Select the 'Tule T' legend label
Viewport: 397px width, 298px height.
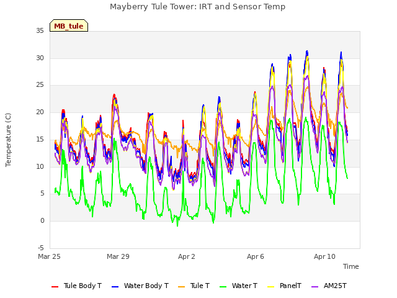[x=200, y=286]
